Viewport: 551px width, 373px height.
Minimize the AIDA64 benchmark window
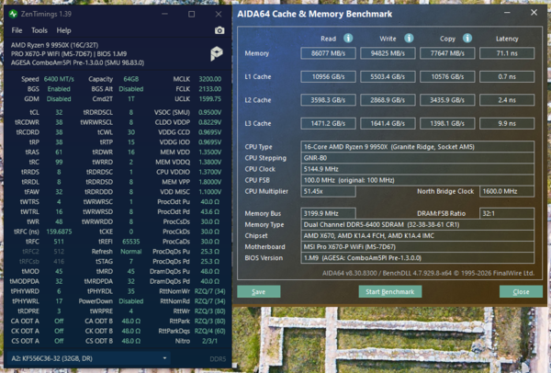[507, 13]
